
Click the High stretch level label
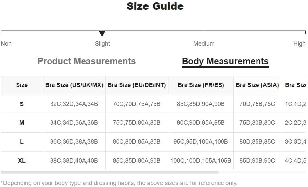[299, 44]
